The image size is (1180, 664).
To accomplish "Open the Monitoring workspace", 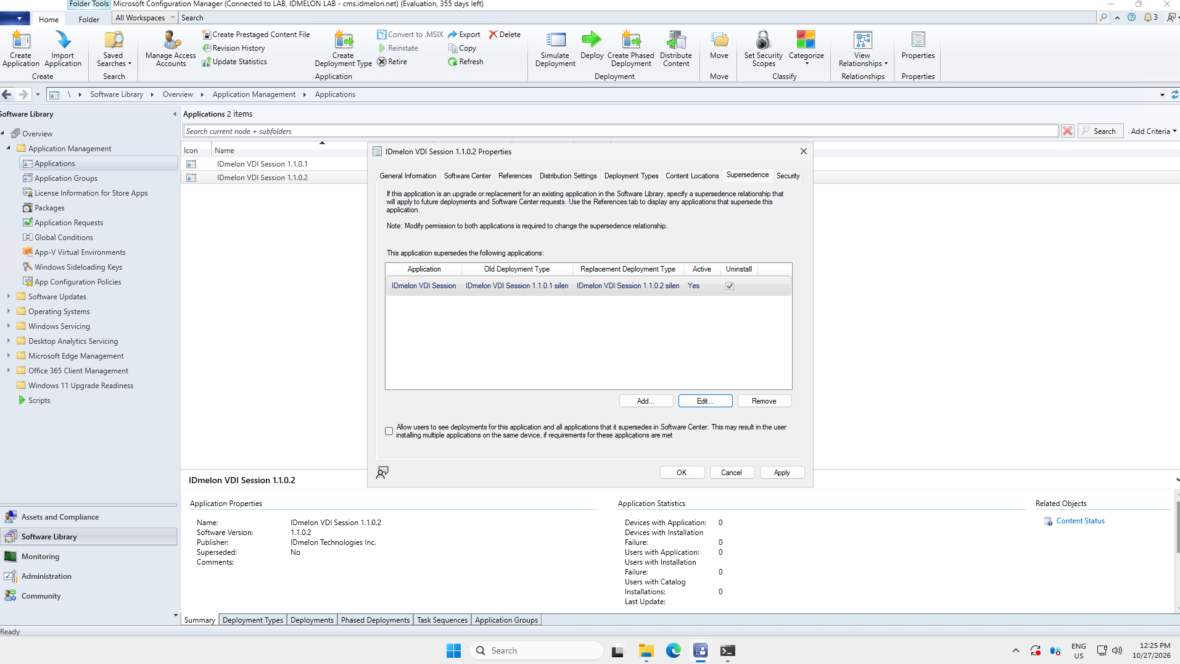I will click(41, 557).
